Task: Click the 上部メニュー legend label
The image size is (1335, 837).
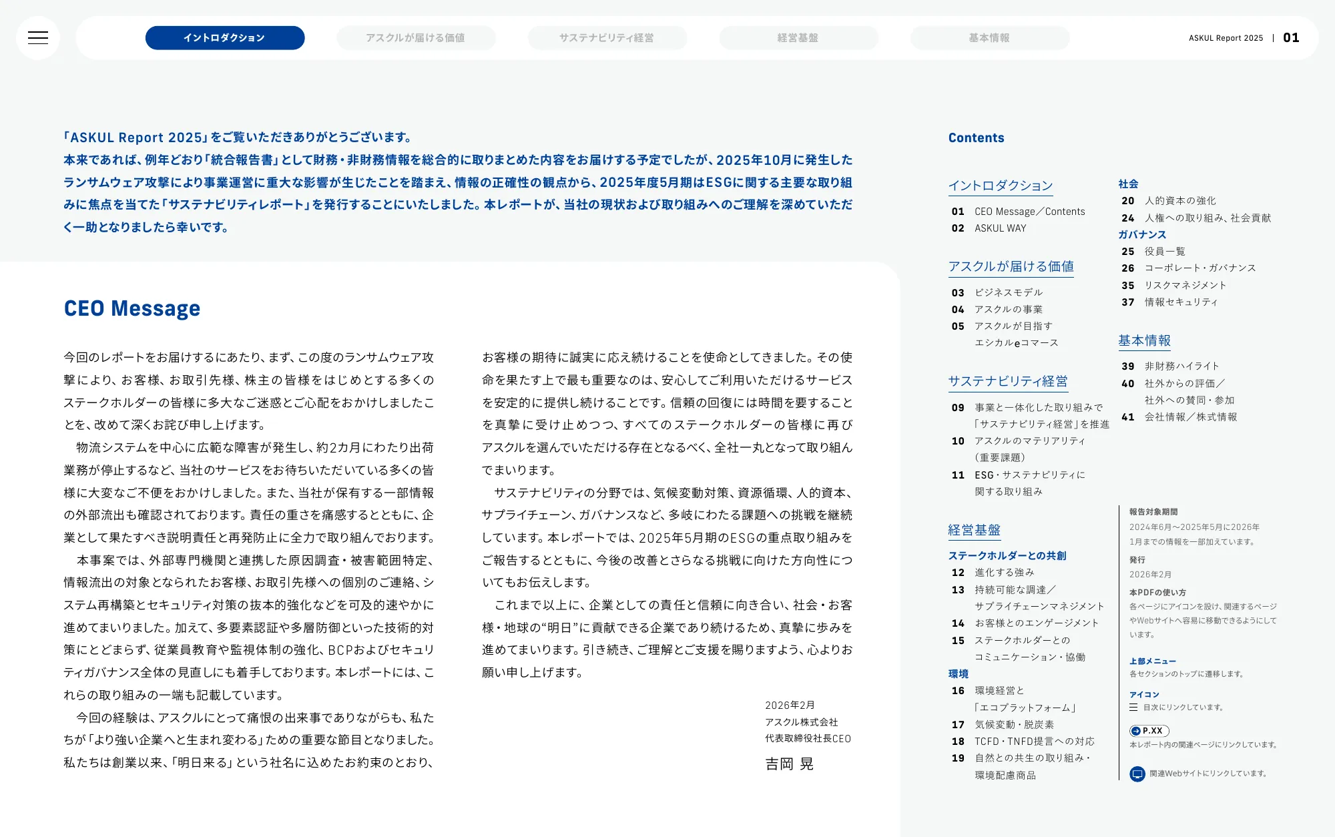Action: [x=1153, y=661]
